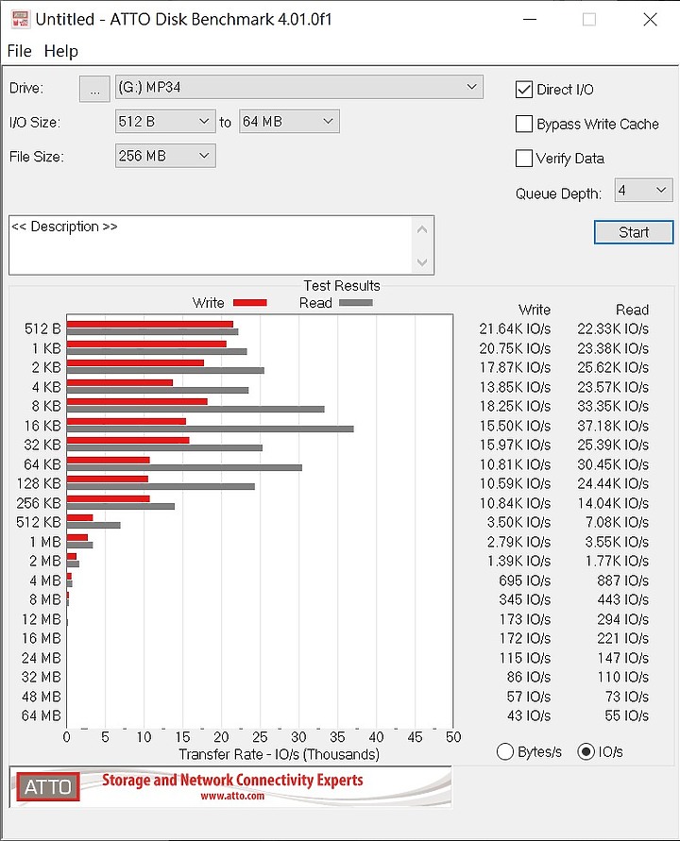Click the 55 IO/s read value
680x841 pixels.
click(x=626, y=715)
